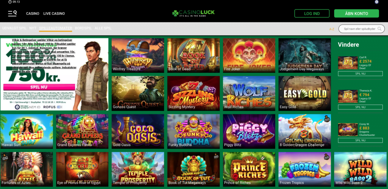Click Spil Nu under Carl R. winner
388x189 pixels.
click(360, 74)
